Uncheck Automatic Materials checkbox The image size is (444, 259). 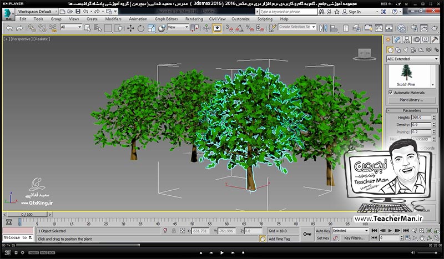[391, 93]
